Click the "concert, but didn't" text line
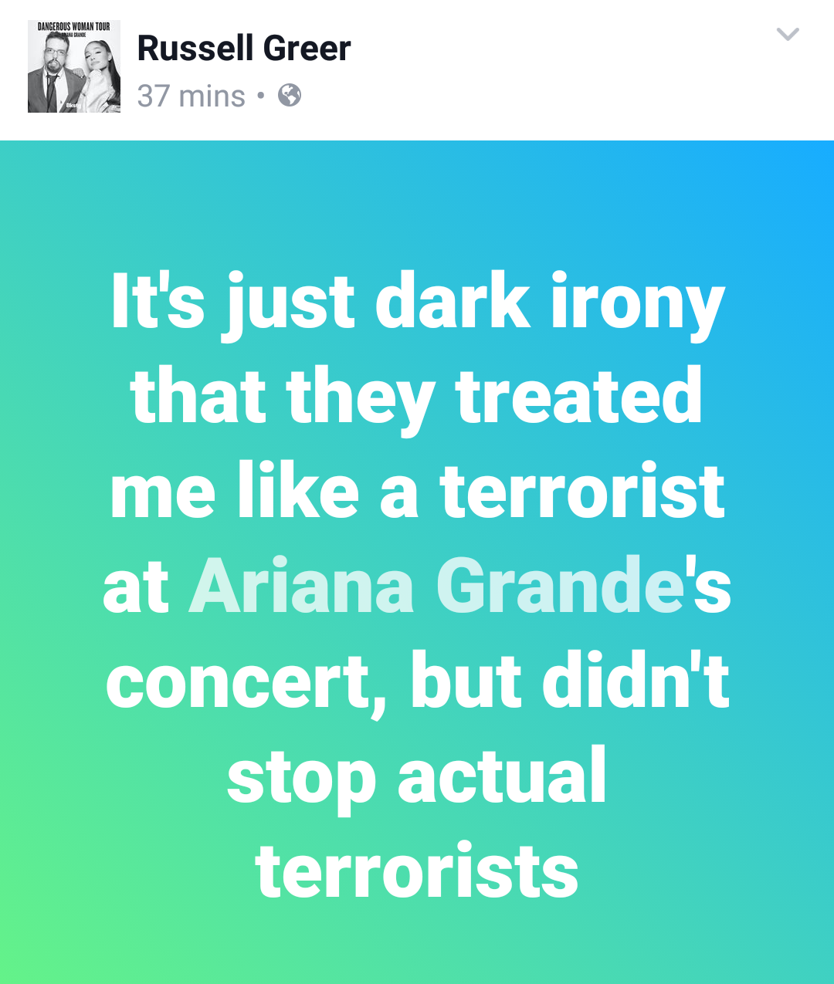The height and width of the screenshot is (984, 834). pos(418,681)
